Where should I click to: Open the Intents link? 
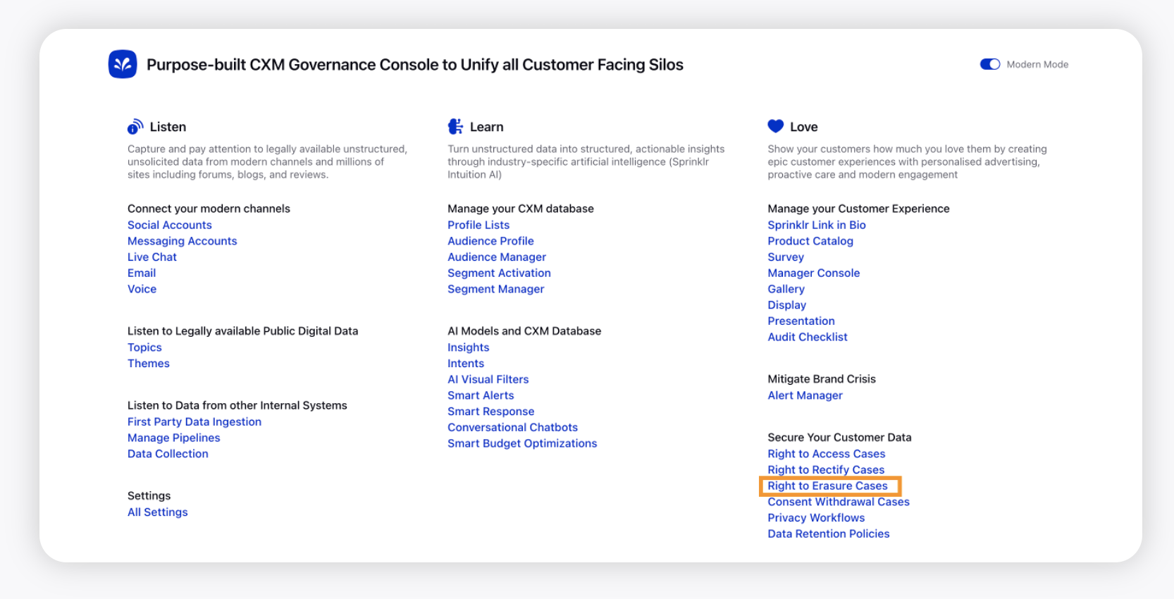(x=466, y=364)
